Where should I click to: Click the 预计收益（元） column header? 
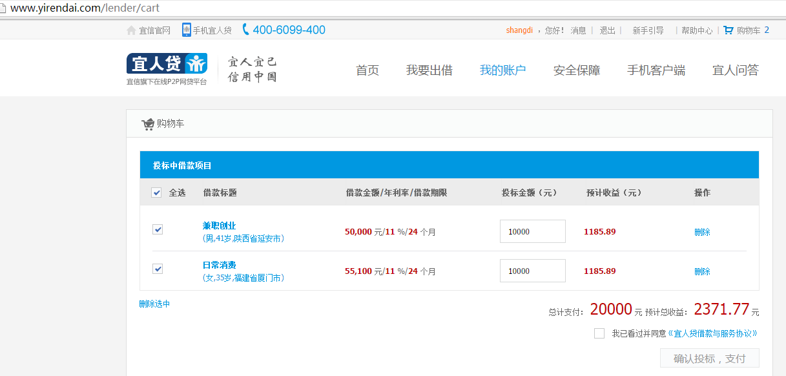pyautogui.click(x=614, y=193)
